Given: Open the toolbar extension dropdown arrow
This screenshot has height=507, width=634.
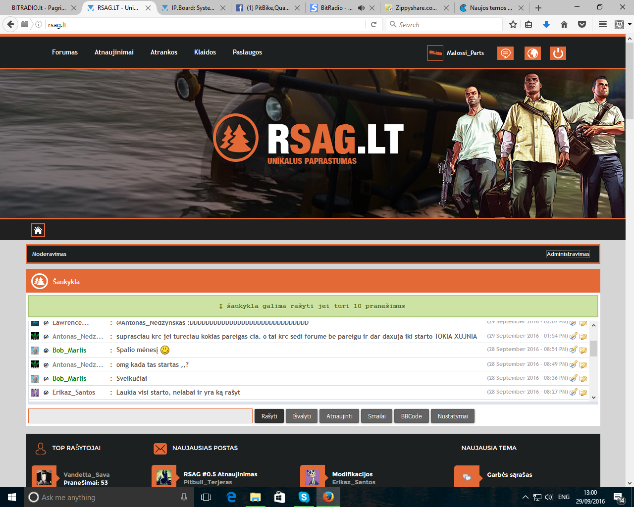Looking at the screenshot, I should [630, 24].
